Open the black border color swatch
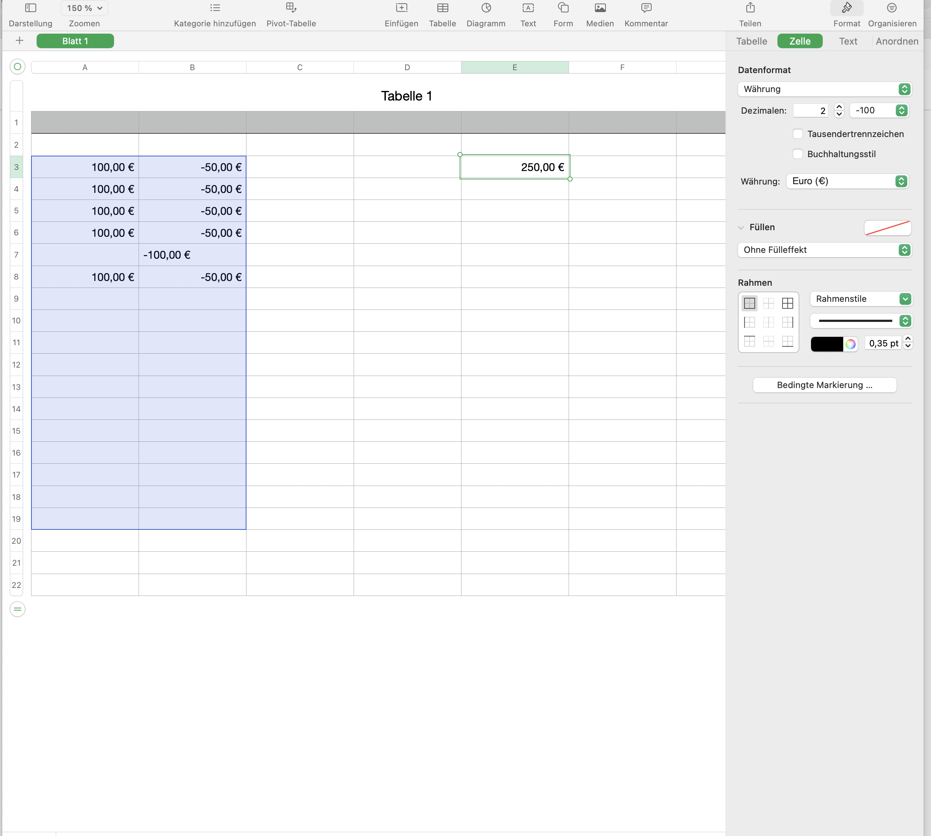 826,344
